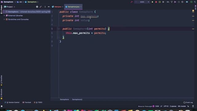Screen dimensions: 197x111
Task: Click the warning stripe marker for line 5
Action: 193,29
